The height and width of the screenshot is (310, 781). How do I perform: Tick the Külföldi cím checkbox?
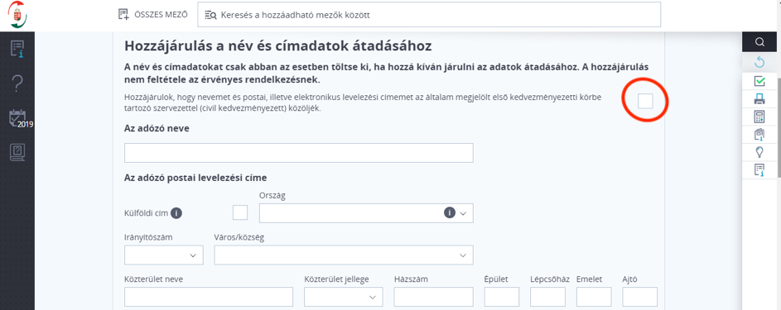(x=240, y=212)
